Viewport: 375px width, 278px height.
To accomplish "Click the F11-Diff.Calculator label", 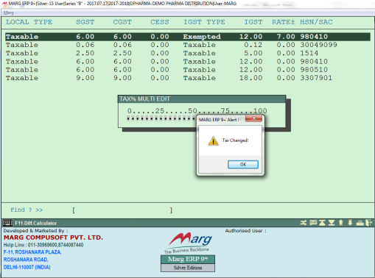I will (36, 223).
